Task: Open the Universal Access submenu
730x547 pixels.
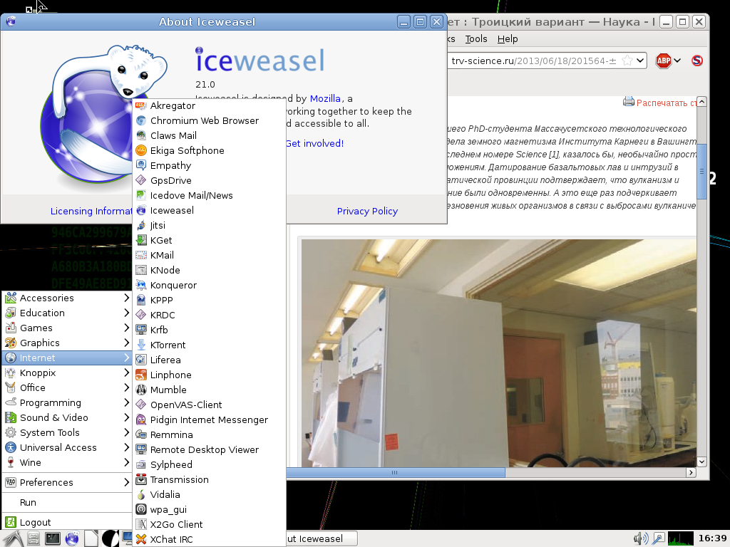Action: coord(67,447)
